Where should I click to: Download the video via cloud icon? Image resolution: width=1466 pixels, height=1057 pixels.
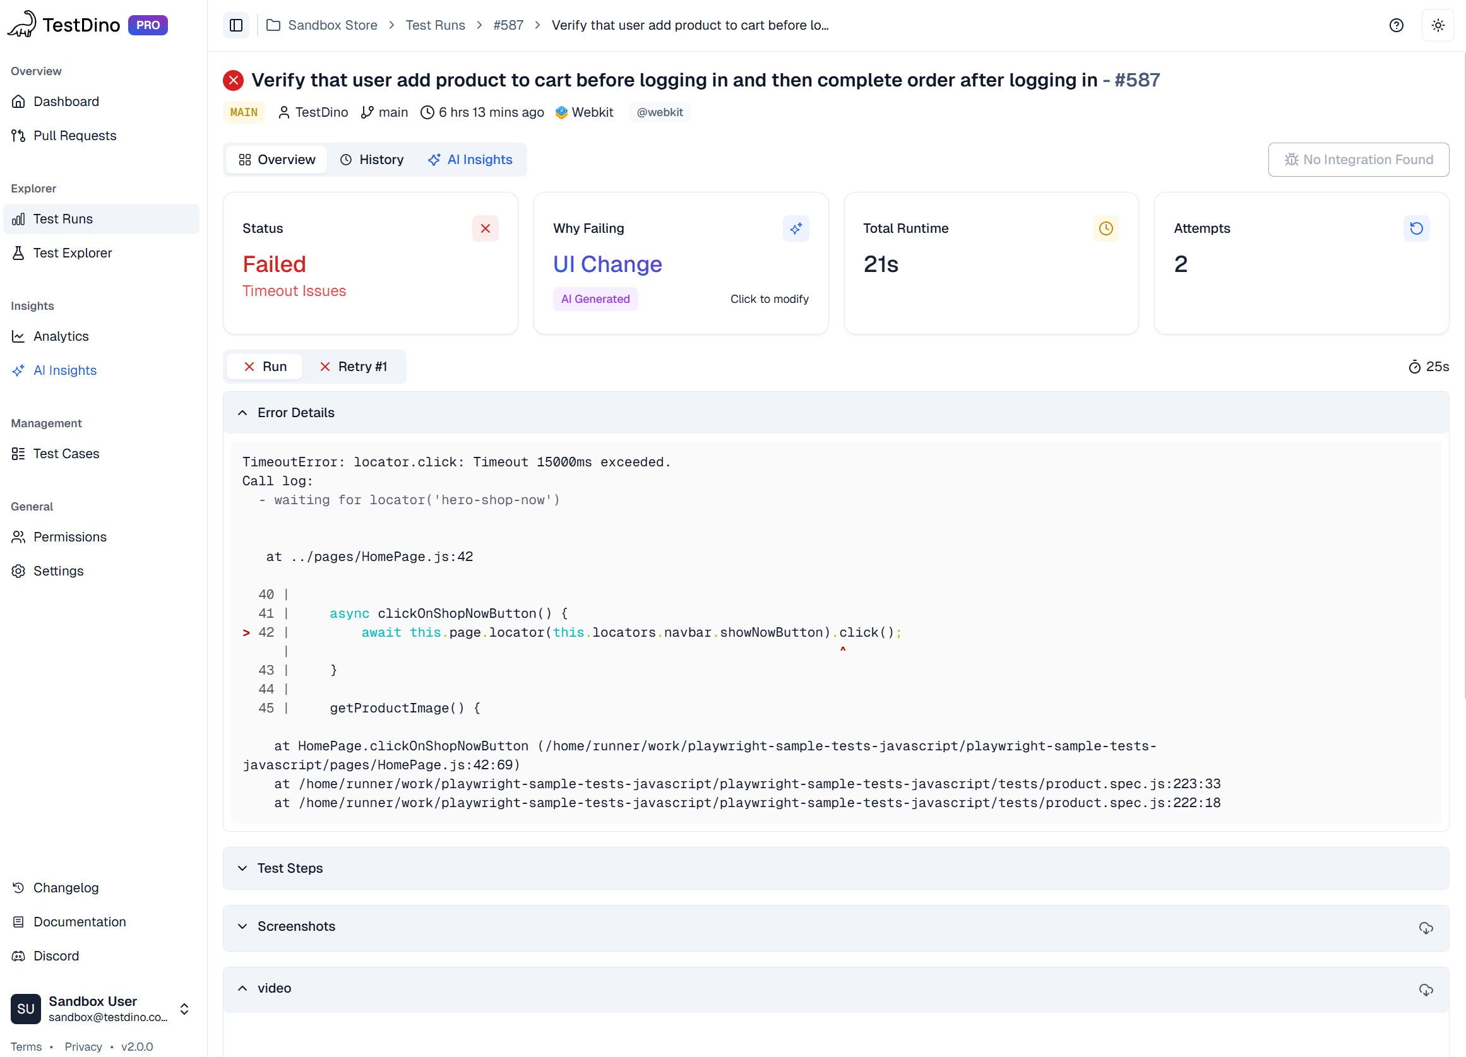[x=1426, y=989]
